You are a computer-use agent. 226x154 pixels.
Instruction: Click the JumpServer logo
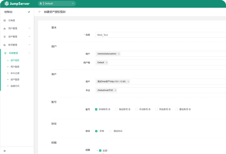click(x=17, y=4)
